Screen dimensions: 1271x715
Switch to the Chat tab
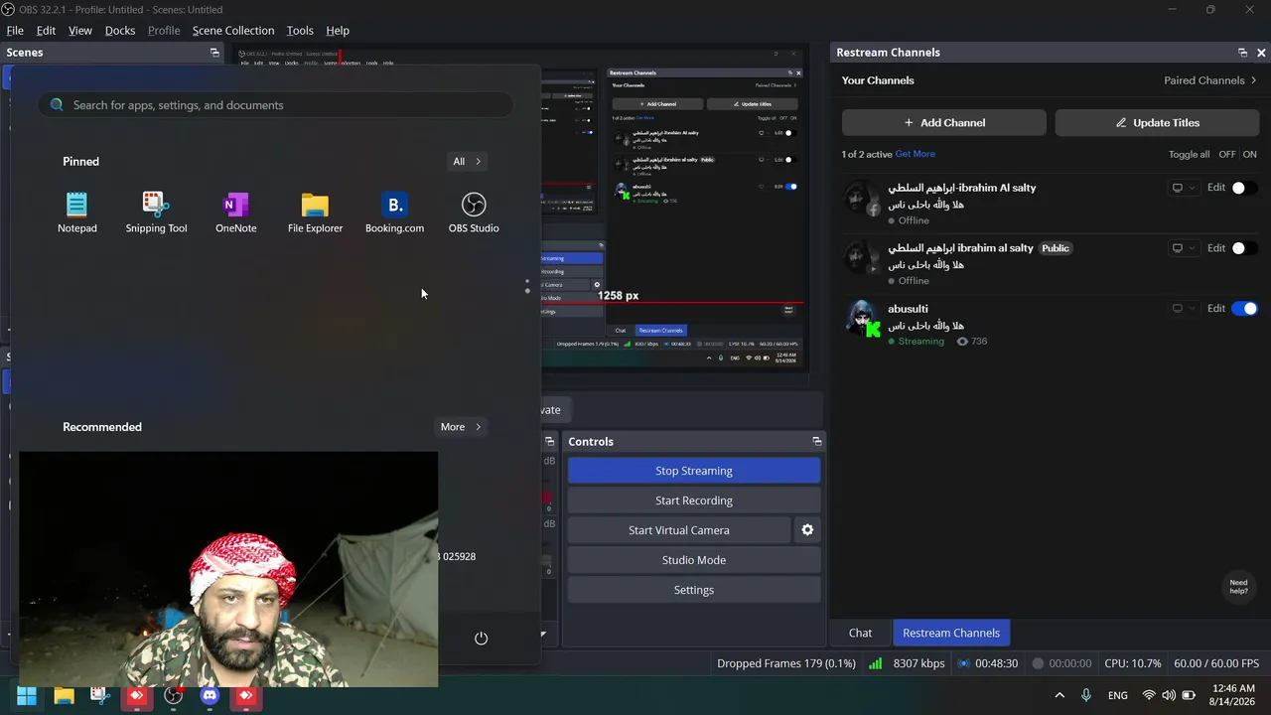[x=860, y=633]
